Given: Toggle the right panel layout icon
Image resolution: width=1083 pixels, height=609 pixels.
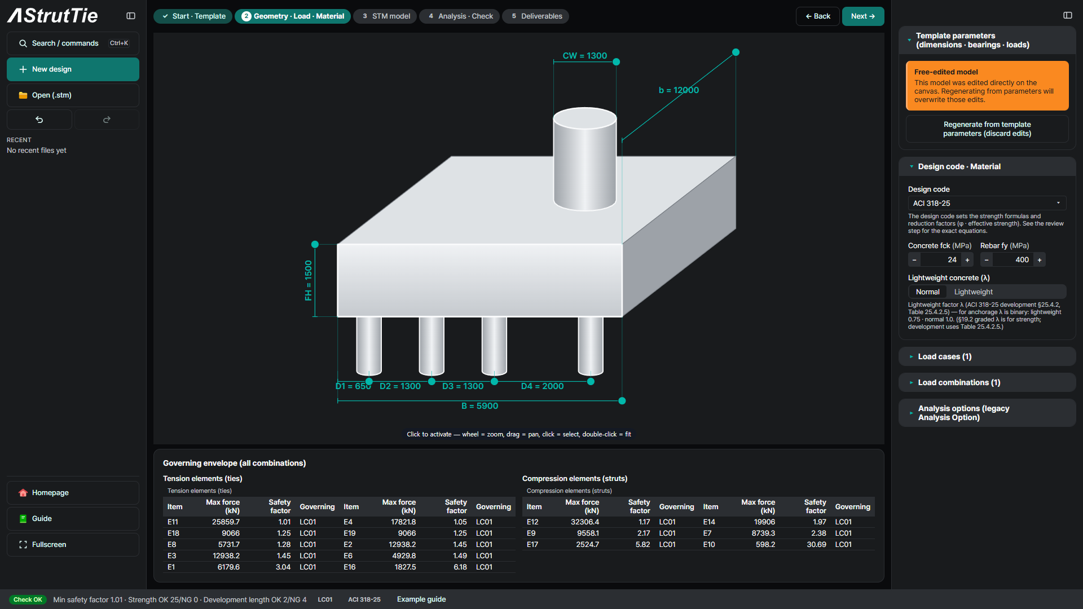Looking at the screenshot, I should [1068, 15].
